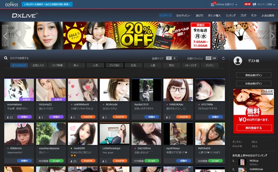Viewport: 278px width, 172px height.
Task: Set image size to small (小)
Action: pyautogui.click(x=174, y=58)
